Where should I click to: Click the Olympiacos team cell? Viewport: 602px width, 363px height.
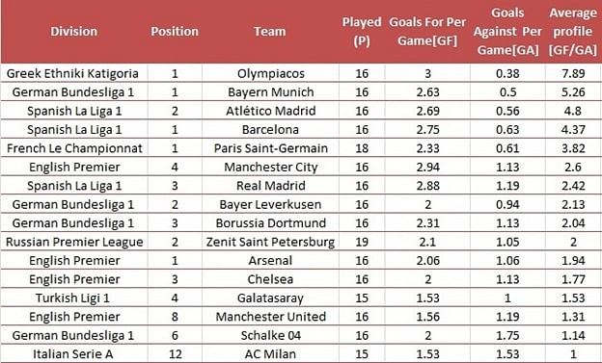[x=271, y=73]
